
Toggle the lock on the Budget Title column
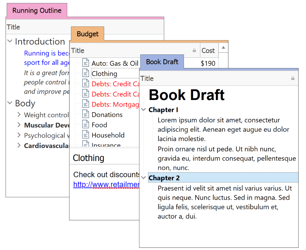tap(194, 50)
